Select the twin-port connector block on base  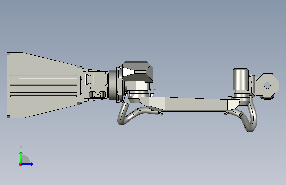(x=97, y=94)
